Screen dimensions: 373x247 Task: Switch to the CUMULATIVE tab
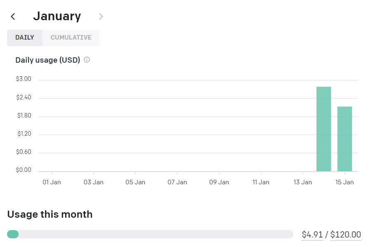click(71, 38)
